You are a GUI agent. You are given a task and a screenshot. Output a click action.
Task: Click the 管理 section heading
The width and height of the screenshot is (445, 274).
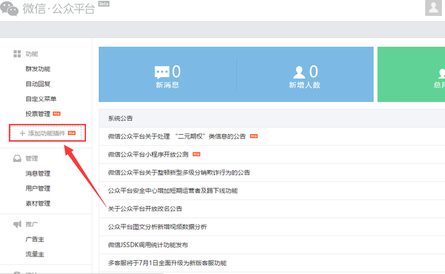point(31,158)
